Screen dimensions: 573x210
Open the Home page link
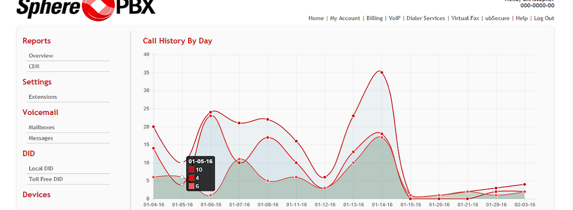(x=316, y=18)
